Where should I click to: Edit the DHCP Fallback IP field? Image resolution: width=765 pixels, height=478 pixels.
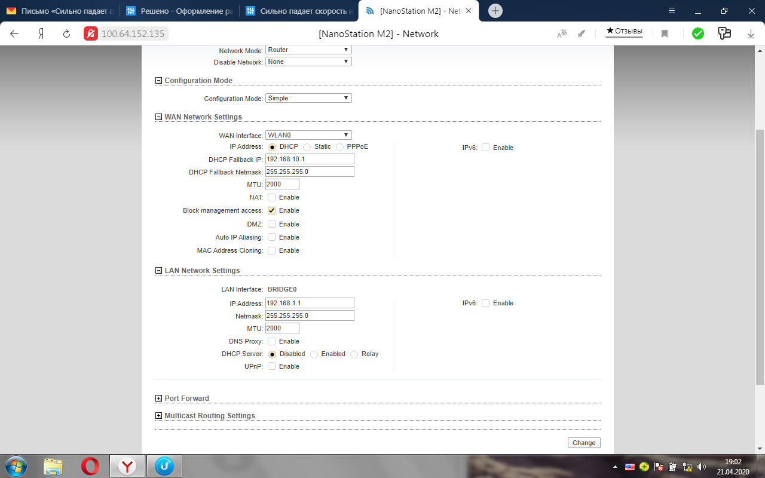click(310, 159)
